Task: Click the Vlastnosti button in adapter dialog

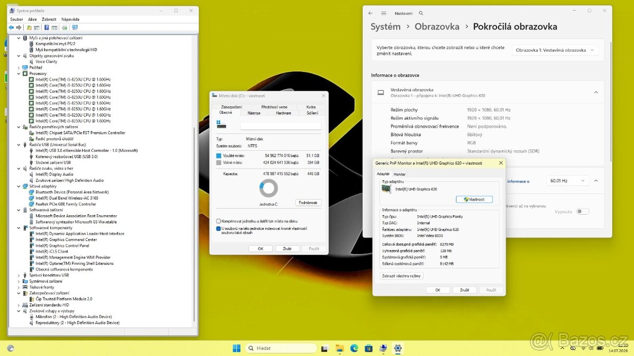Action: 474,199
